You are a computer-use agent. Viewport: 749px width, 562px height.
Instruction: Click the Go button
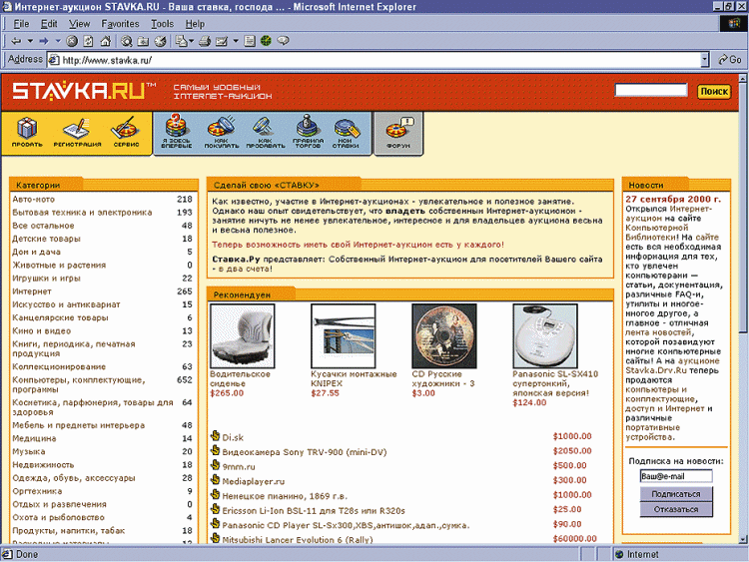click(x=730, y=60)
